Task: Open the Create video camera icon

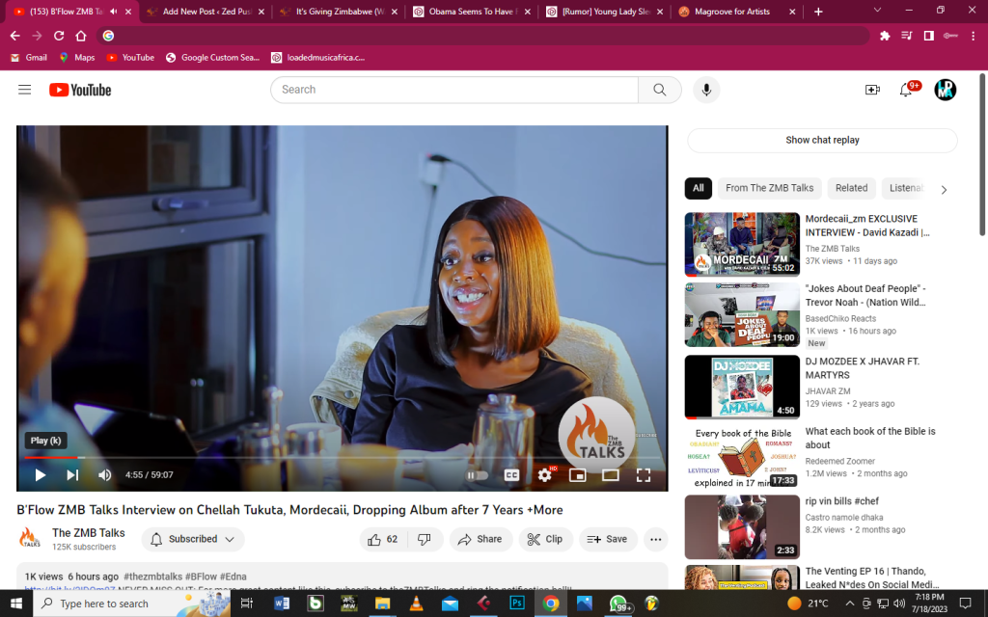Action: pos(872,90)
